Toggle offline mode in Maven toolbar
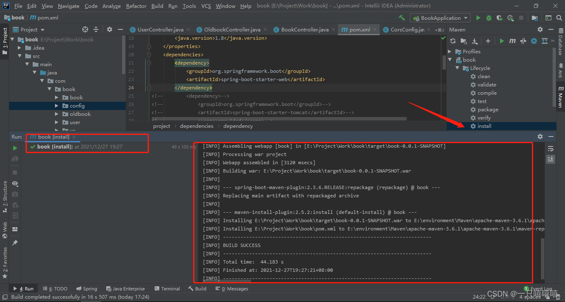The height and width of the screenshot is (302, 565). coord(523,41)
